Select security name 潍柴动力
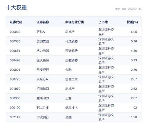This screenshot has height=126, width=147. click(x=43, y=98)
